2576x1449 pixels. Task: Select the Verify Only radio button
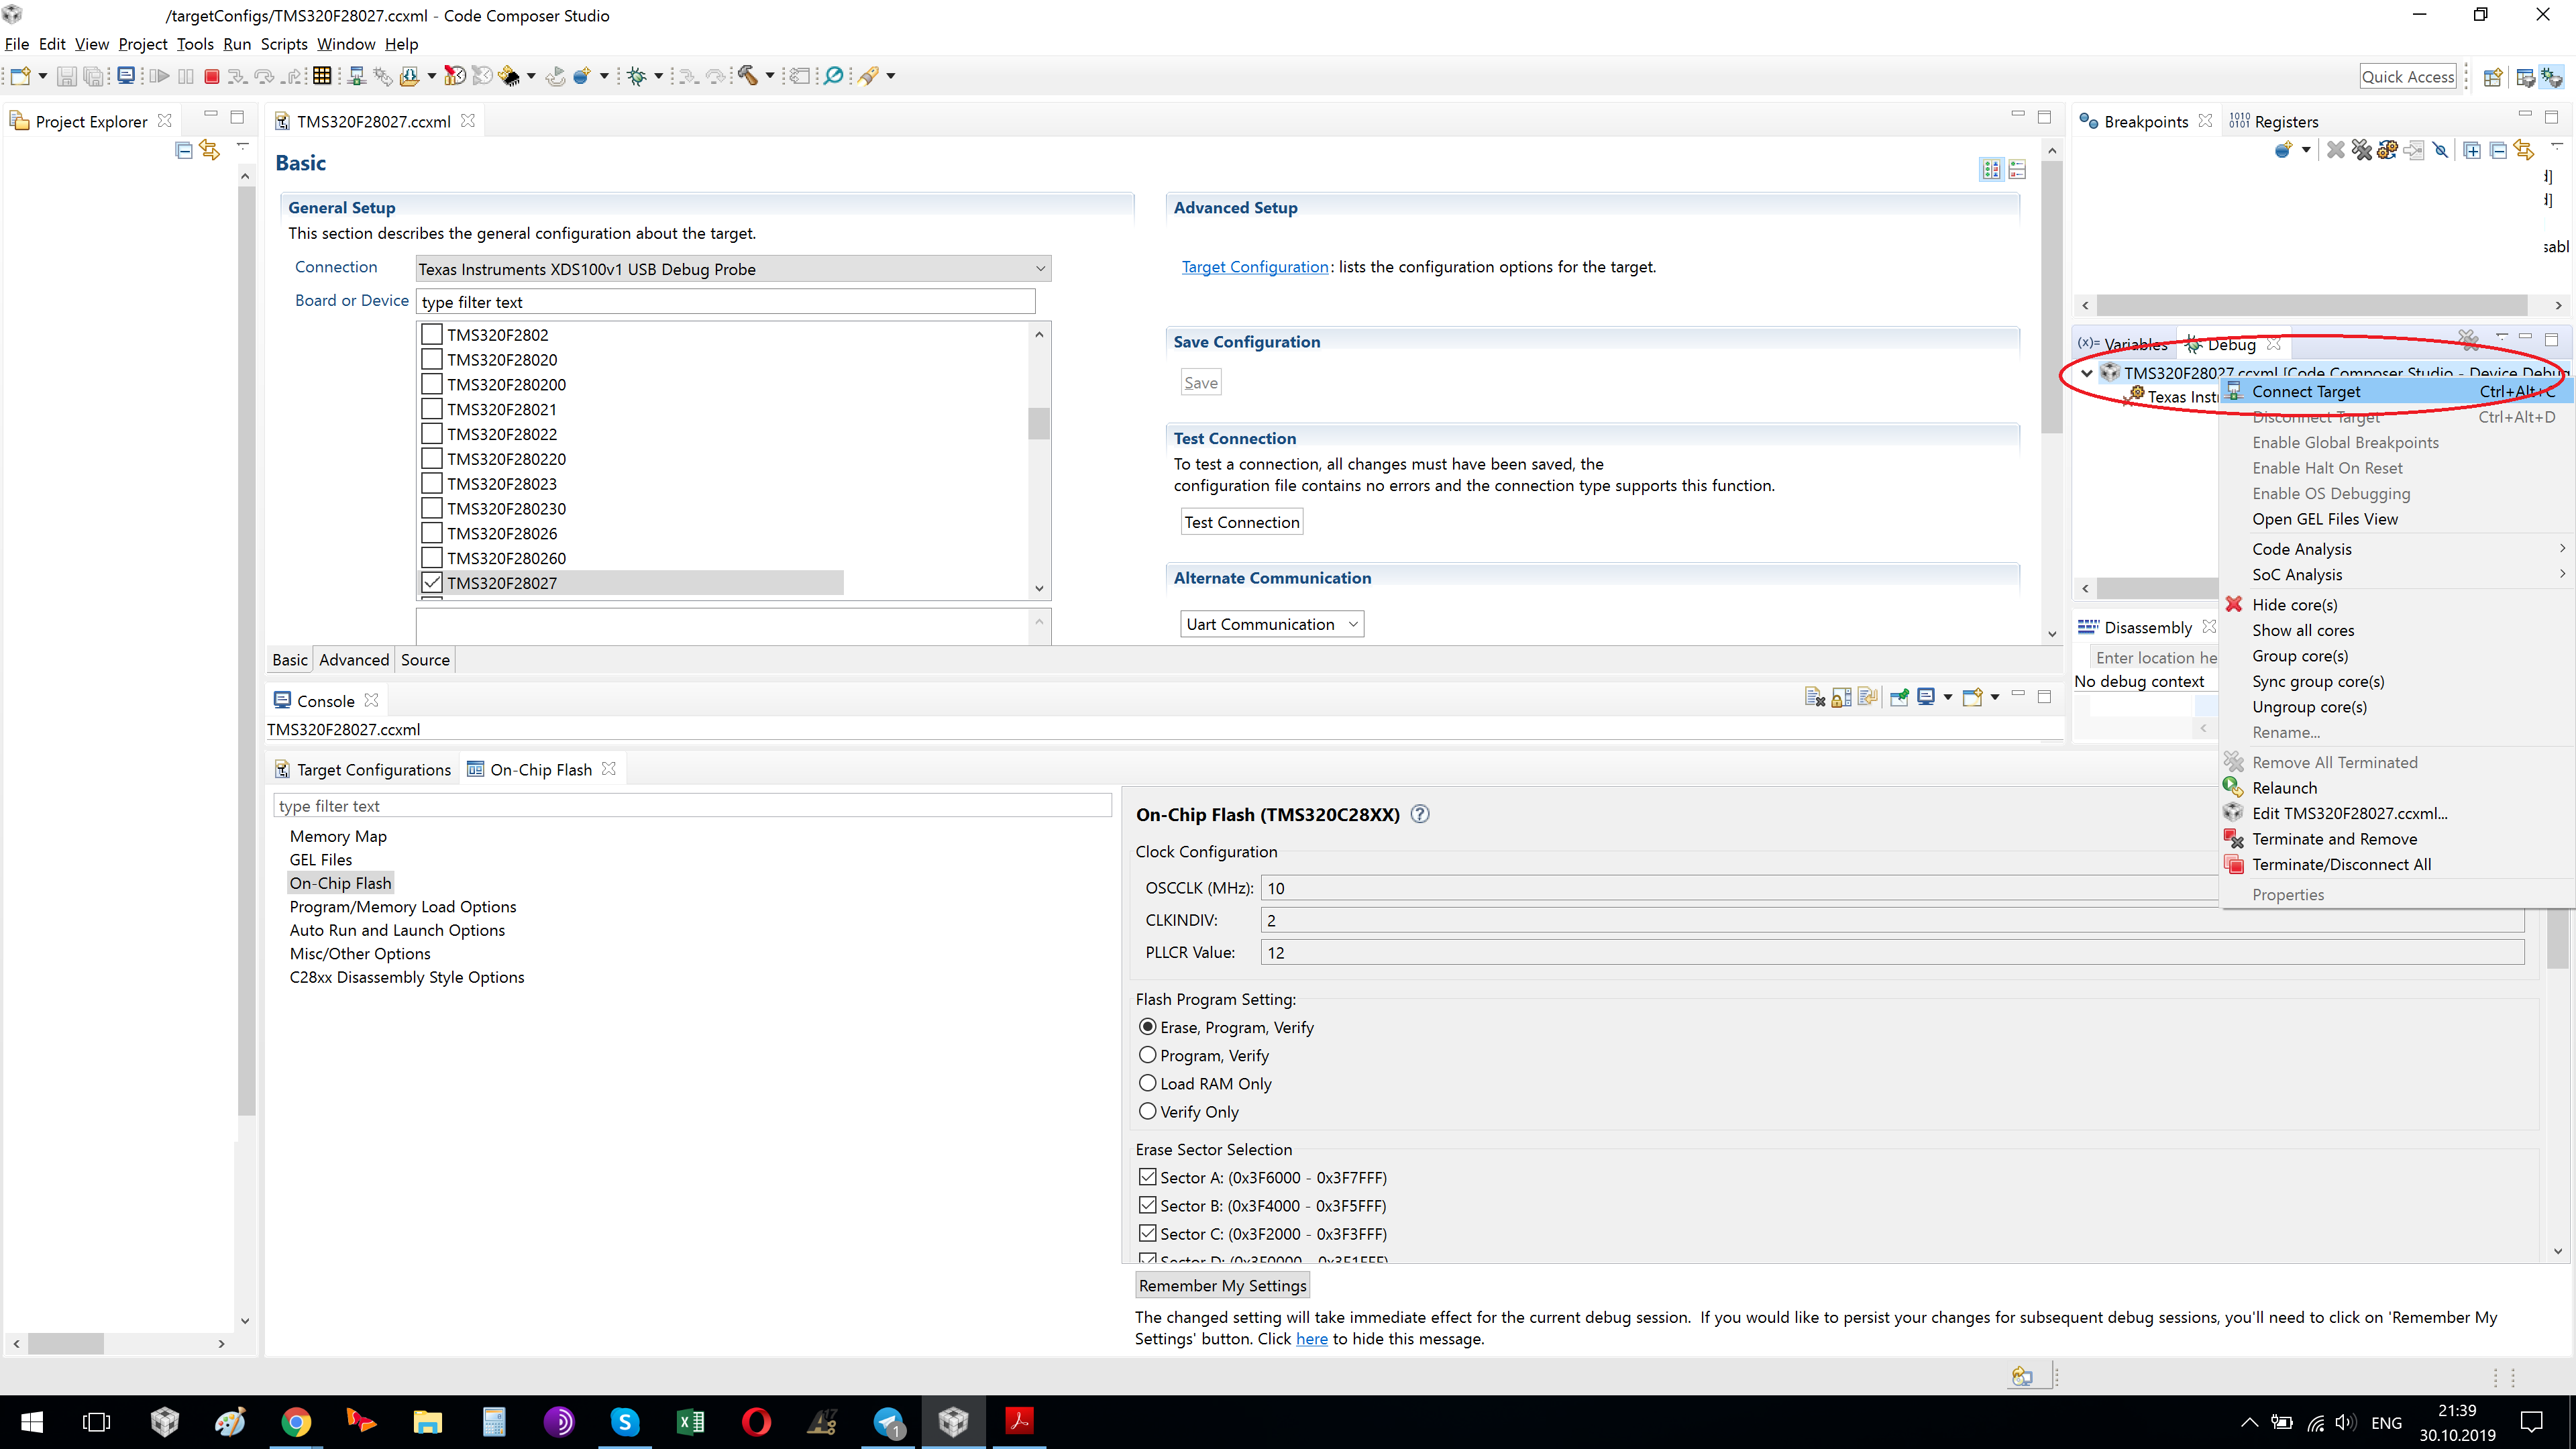tap(1148, 1111)
